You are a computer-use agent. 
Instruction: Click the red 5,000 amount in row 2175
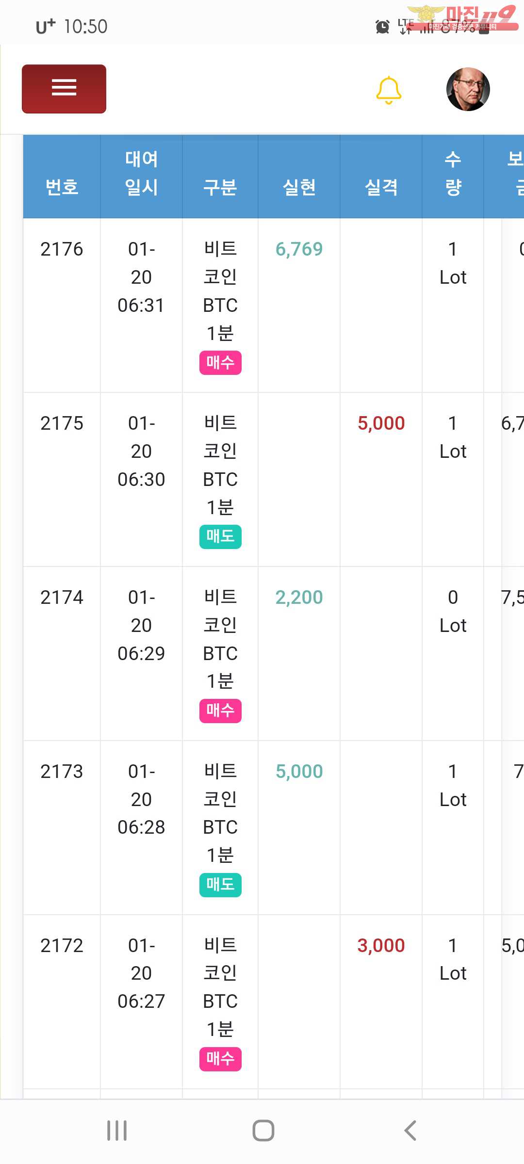(x=381, y=423)
